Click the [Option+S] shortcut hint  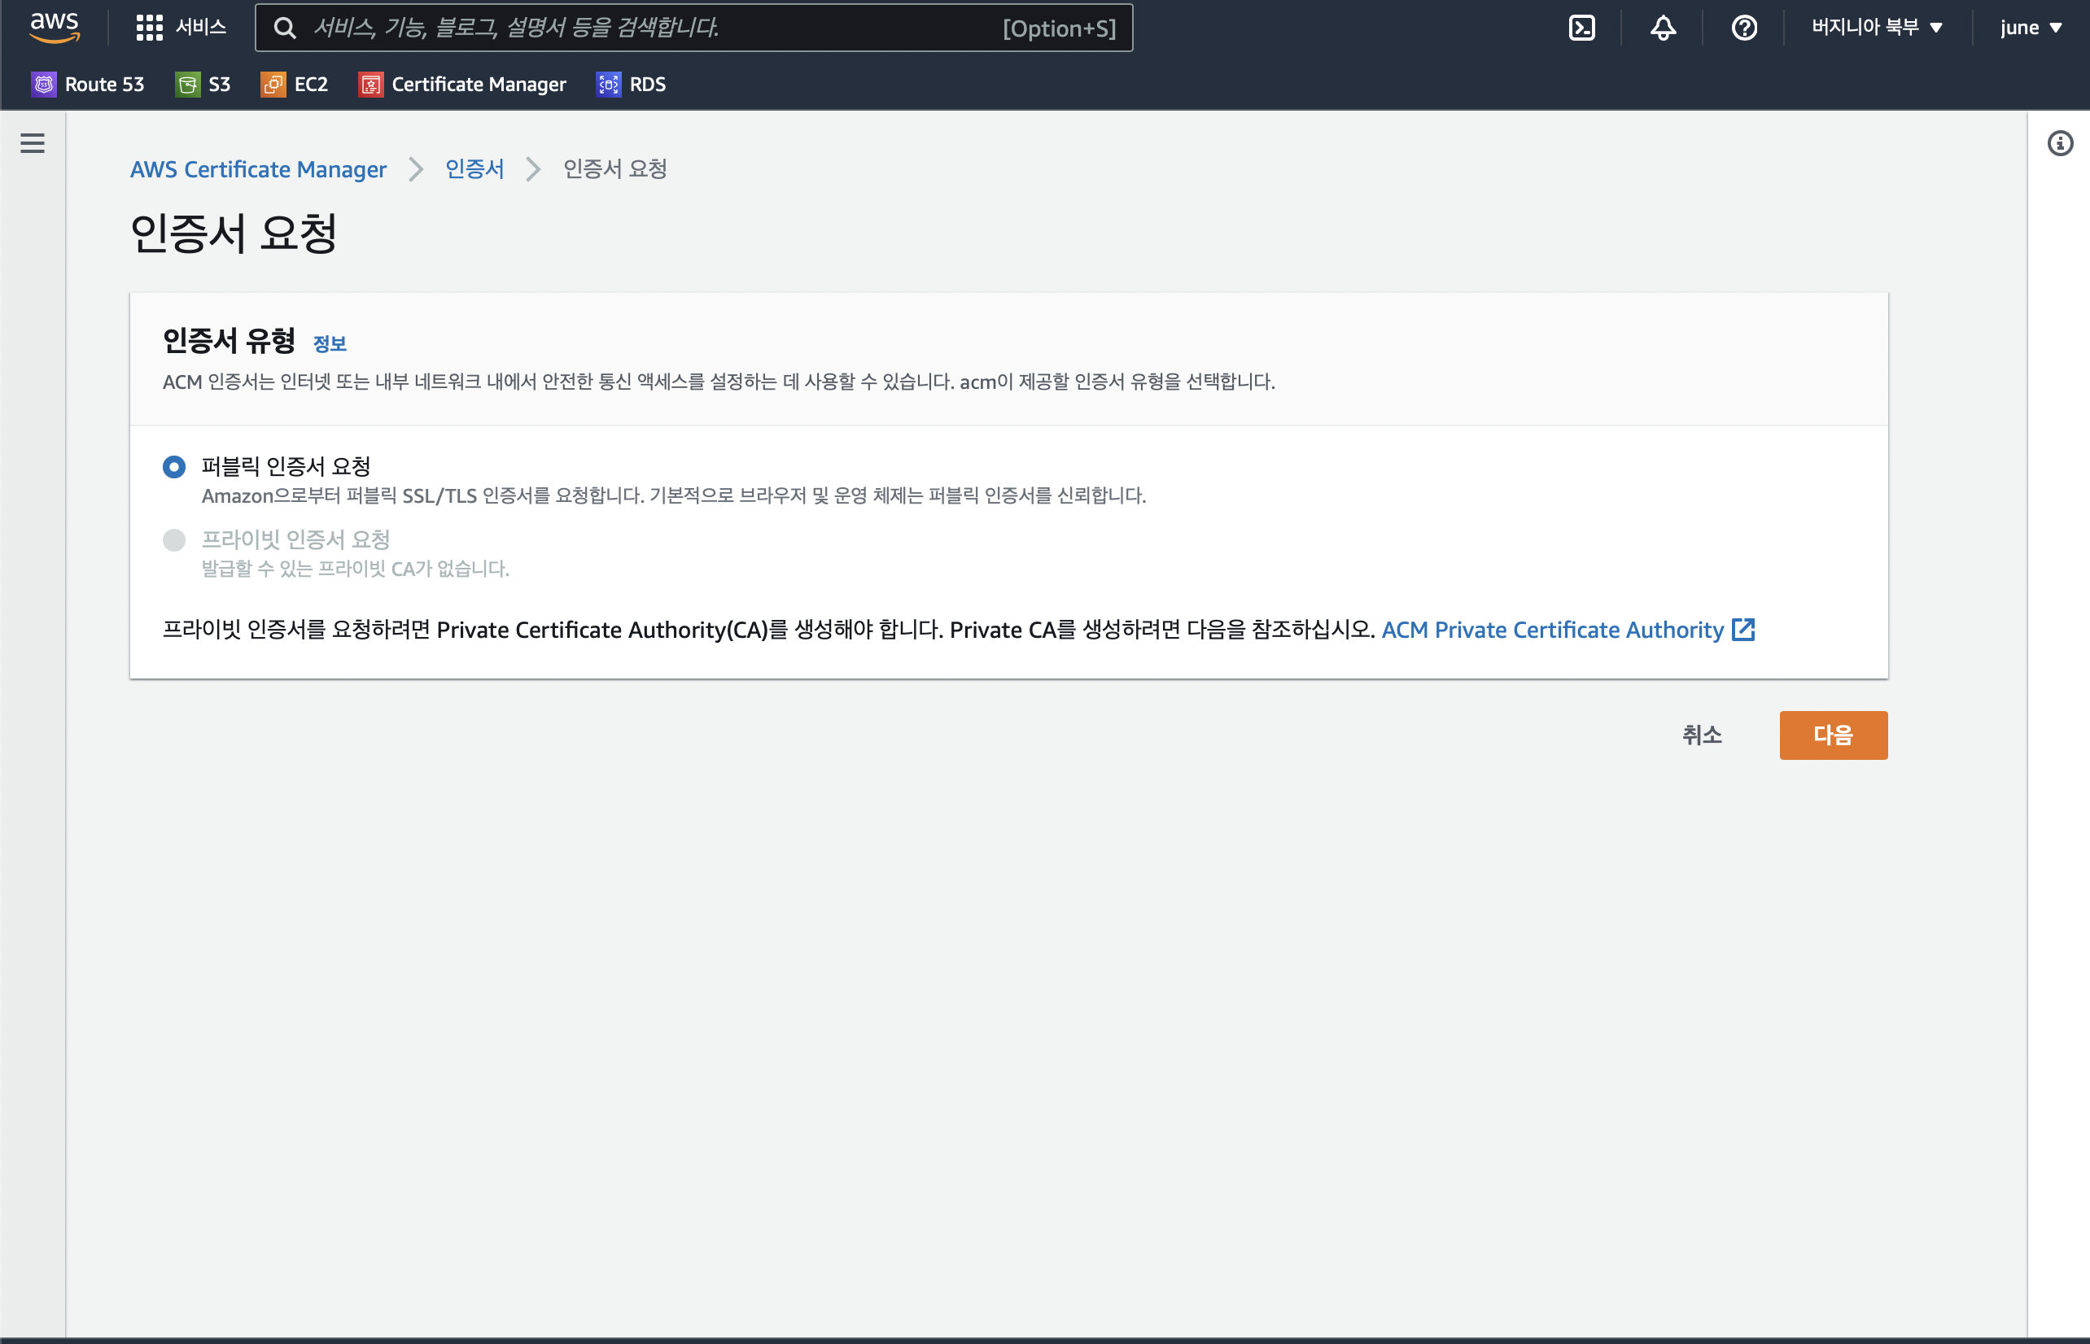point(1059,28)
